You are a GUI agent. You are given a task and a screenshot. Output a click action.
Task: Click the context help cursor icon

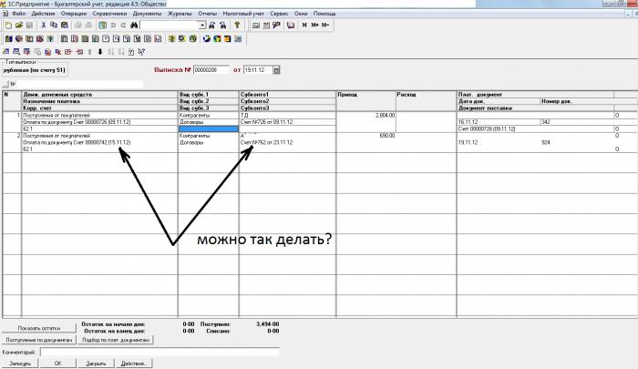point(141,52)
